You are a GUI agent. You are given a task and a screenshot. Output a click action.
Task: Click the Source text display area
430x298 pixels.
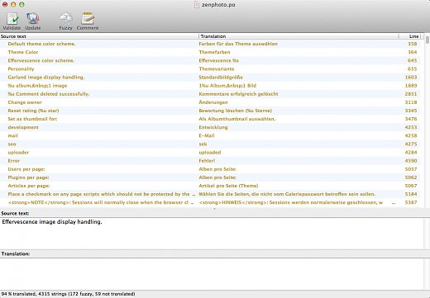pyautogui.click(x=212, y=234)
